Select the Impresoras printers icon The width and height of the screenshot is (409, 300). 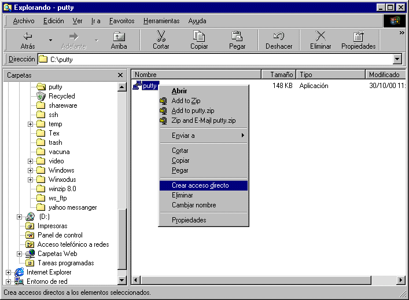[x=30, y=226]
